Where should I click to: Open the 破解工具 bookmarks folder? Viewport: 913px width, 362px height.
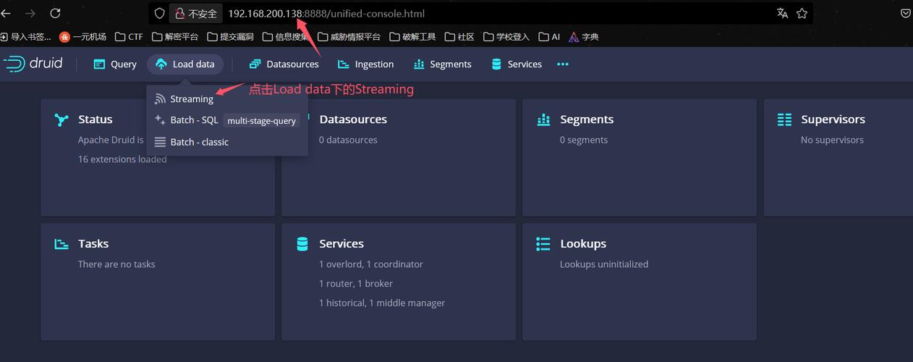(x=412, y=36)
